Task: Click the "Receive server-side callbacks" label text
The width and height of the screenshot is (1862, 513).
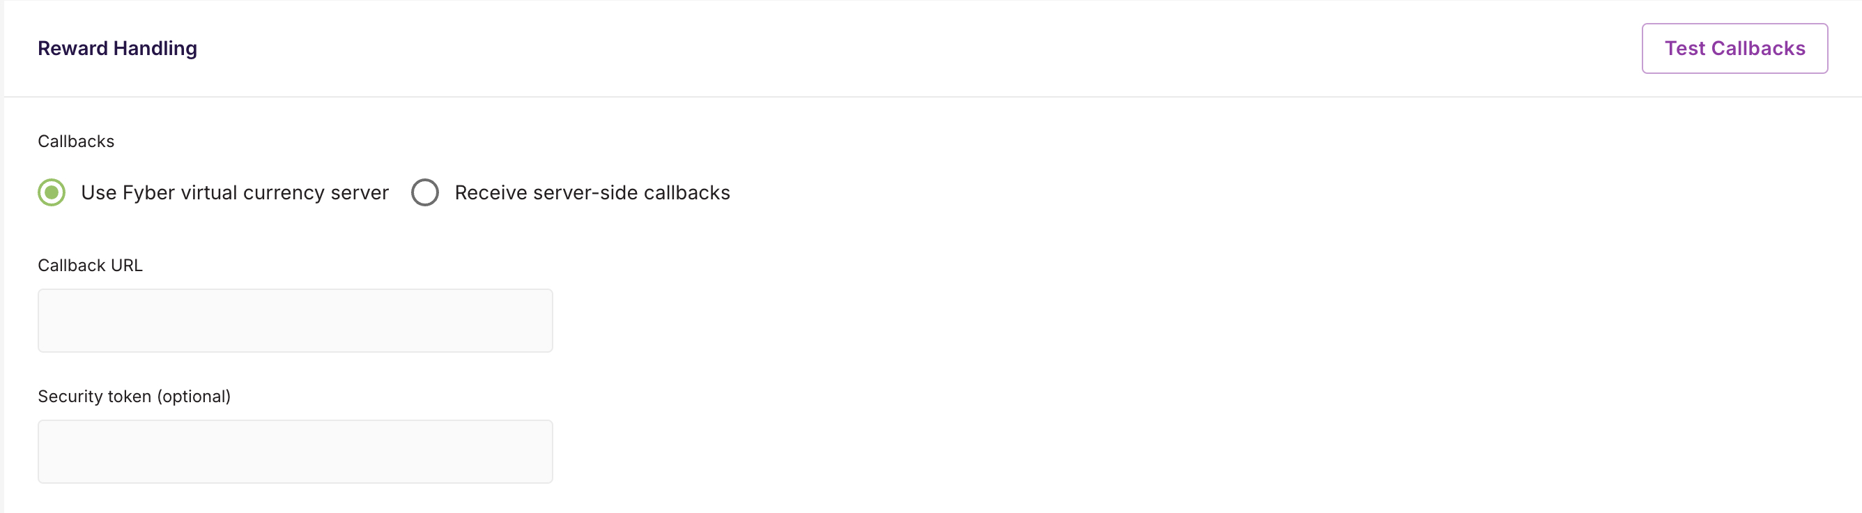Action: 592,193
